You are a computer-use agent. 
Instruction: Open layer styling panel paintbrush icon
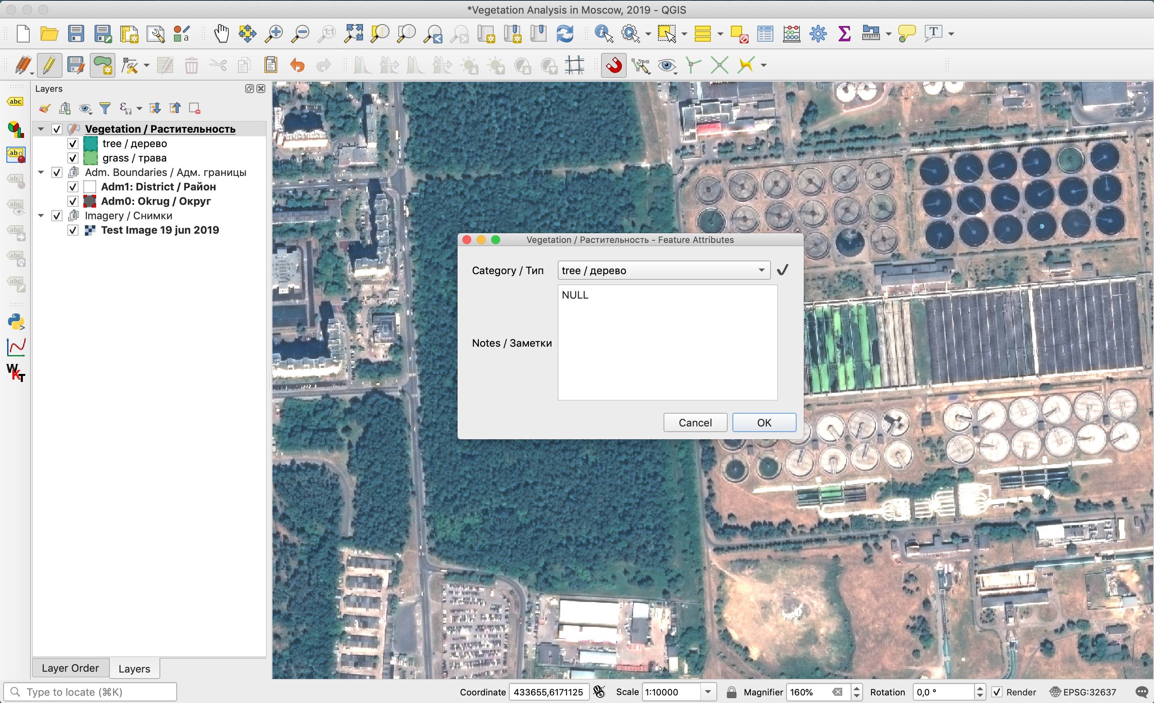[x=44, y=109]
